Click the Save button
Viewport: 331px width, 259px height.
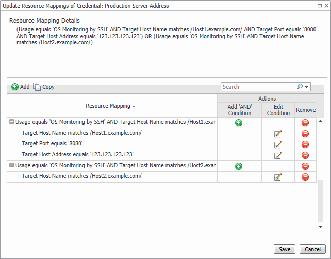pos(285,249)
